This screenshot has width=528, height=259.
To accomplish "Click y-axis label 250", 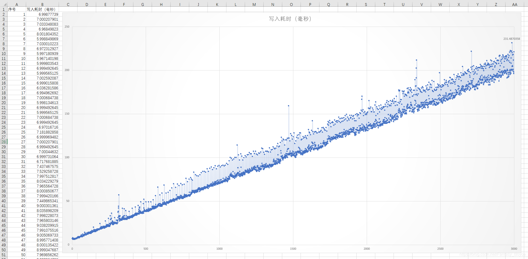I will tap(67, 27).
